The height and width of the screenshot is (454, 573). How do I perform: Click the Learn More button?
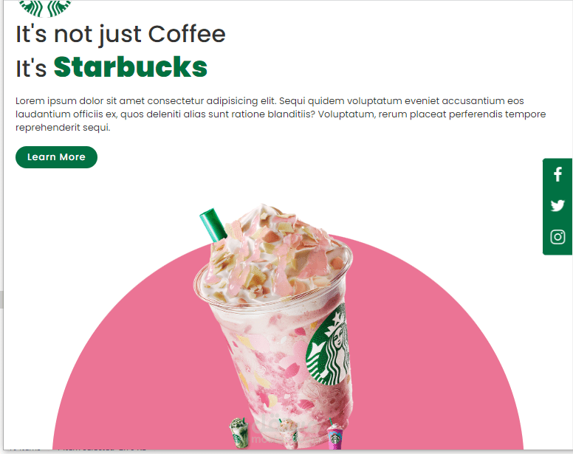point(56,157)
